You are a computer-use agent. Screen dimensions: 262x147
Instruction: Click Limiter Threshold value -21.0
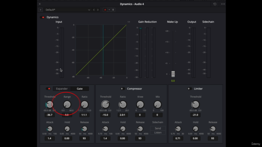coord(195,115)
